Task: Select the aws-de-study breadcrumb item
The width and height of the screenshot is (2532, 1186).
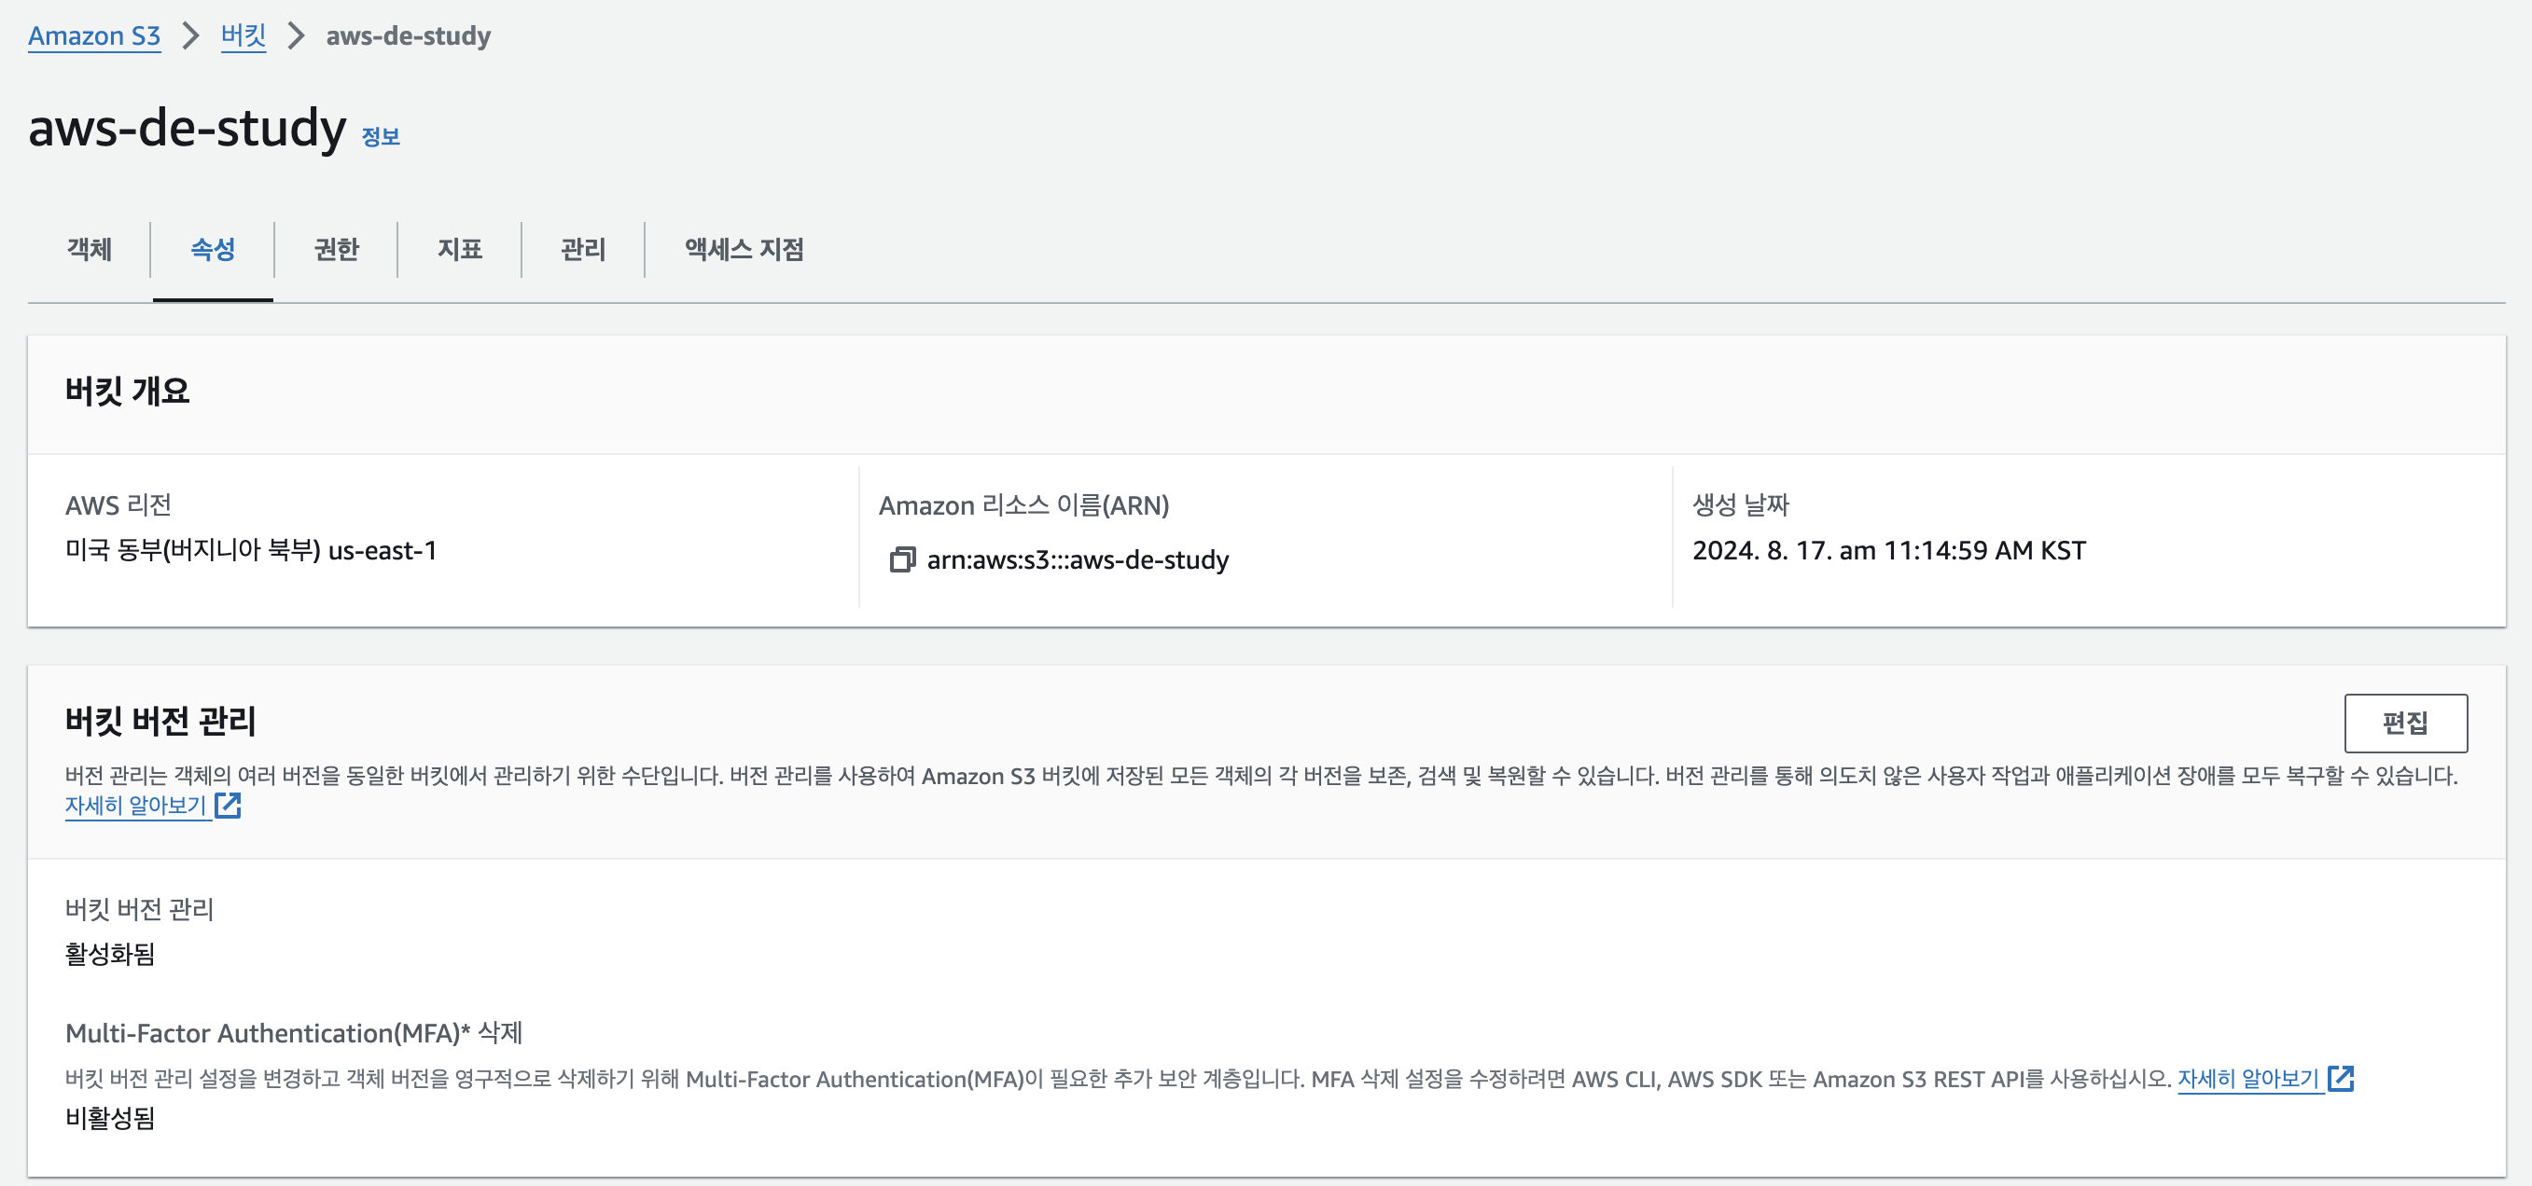Action: click(409, 36)
